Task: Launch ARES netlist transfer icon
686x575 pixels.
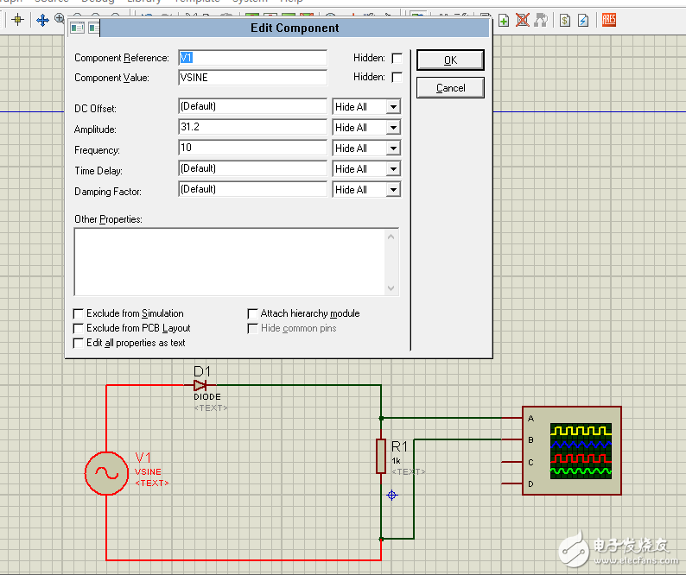Action: coord(608,20)
